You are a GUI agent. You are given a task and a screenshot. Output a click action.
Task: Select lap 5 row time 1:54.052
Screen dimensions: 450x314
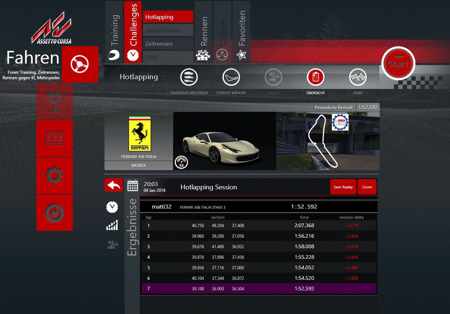coord(259,267)
